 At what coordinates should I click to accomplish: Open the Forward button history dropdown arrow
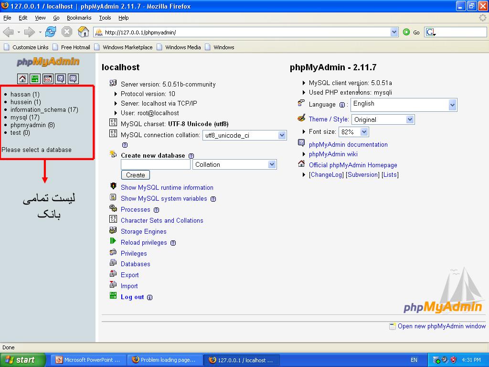(x=40, y=32)
